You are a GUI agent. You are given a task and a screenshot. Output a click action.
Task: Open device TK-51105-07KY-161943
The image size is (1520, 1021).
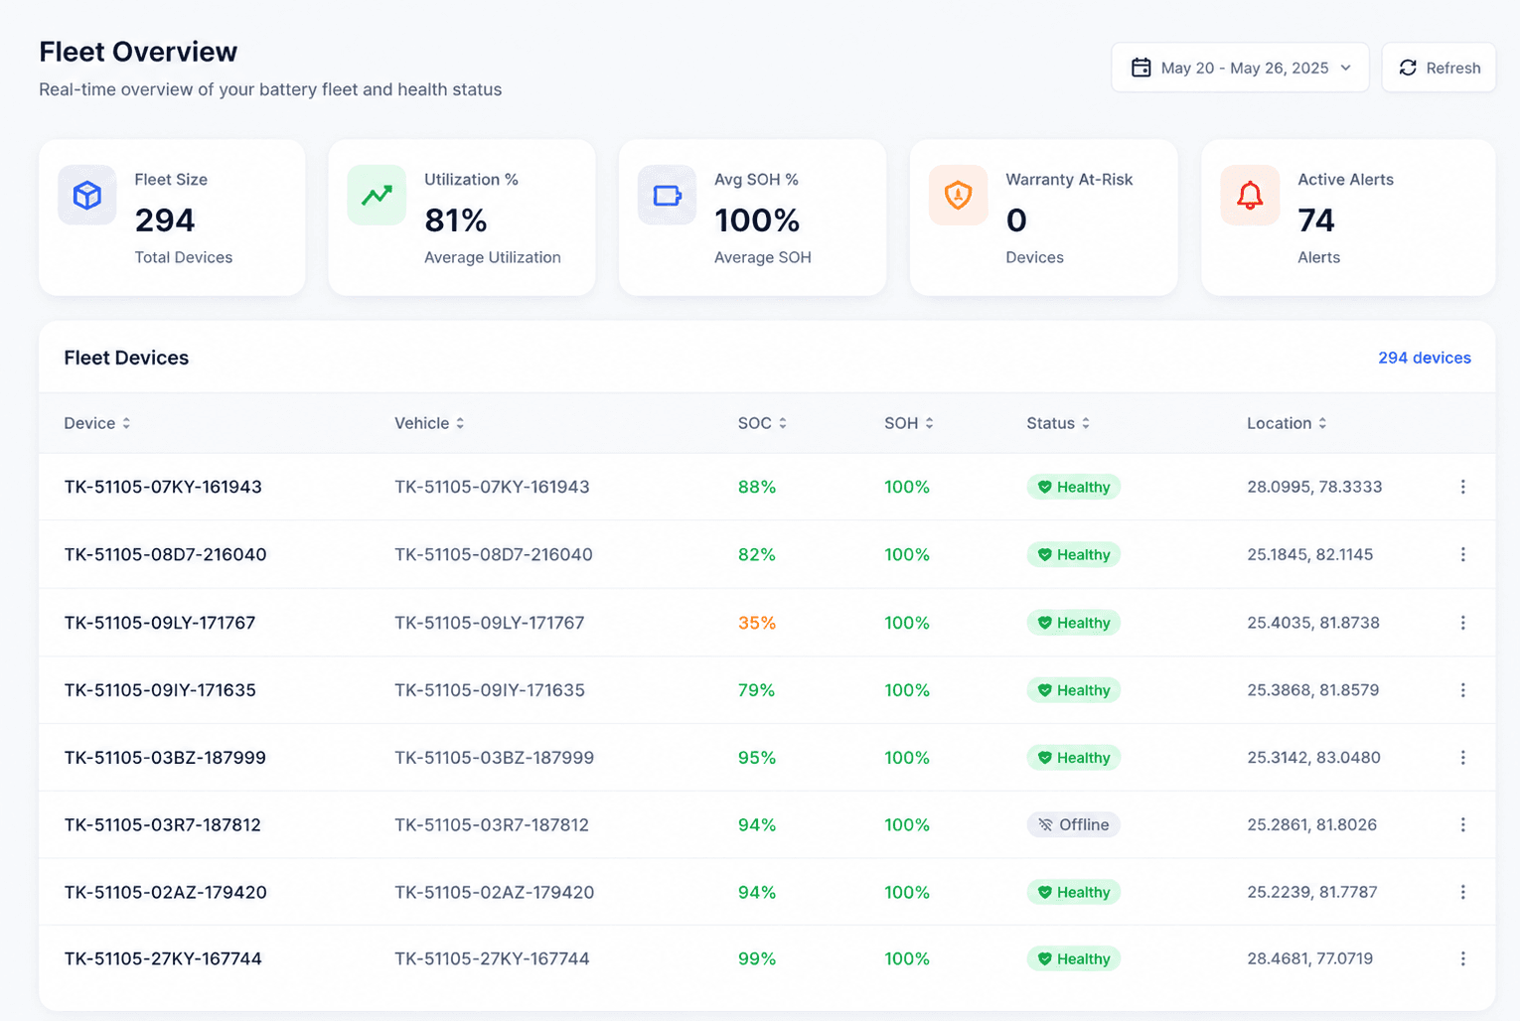point(163,487)
